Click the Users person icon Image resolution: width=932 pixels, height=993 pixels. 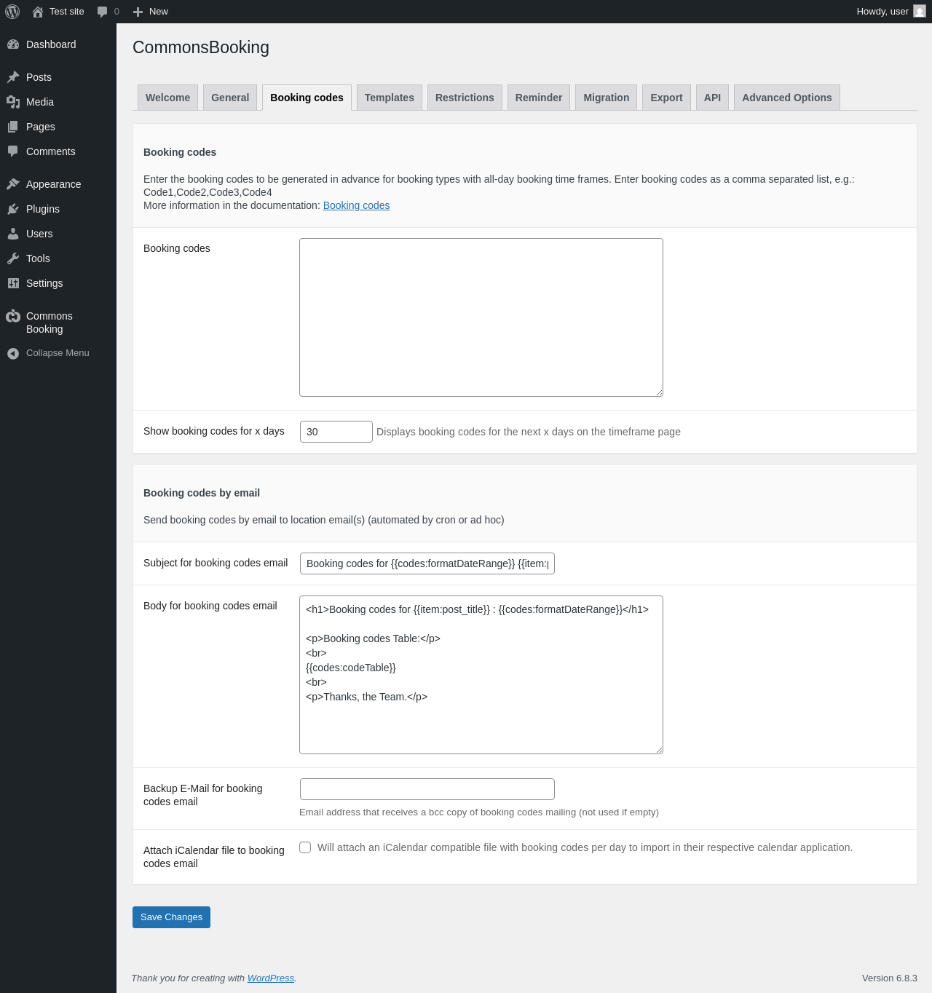pos(13,234)
